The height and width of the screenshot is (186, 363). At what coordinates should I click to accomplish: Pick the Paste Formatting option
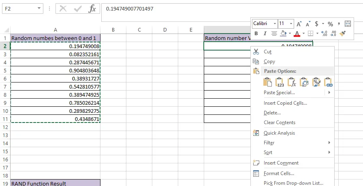point(316,82)
